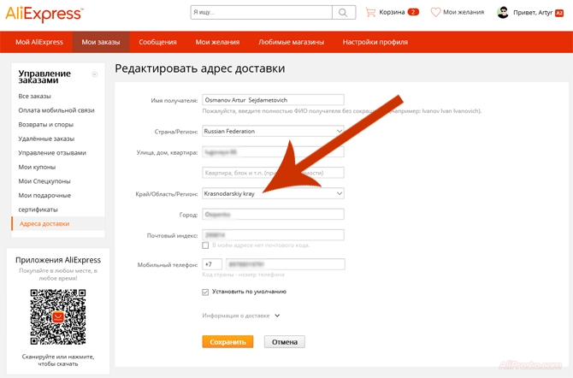
Task: Open the Настройки профиля tab
Action: coord(375,42)
